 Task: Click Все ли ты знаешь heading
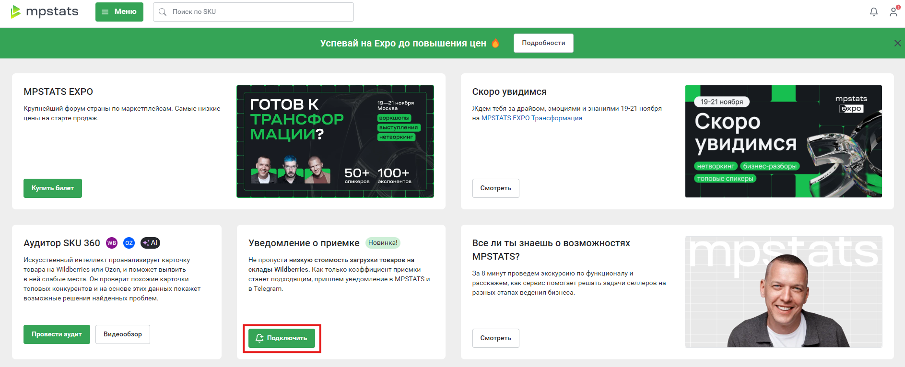click(551, 250)
